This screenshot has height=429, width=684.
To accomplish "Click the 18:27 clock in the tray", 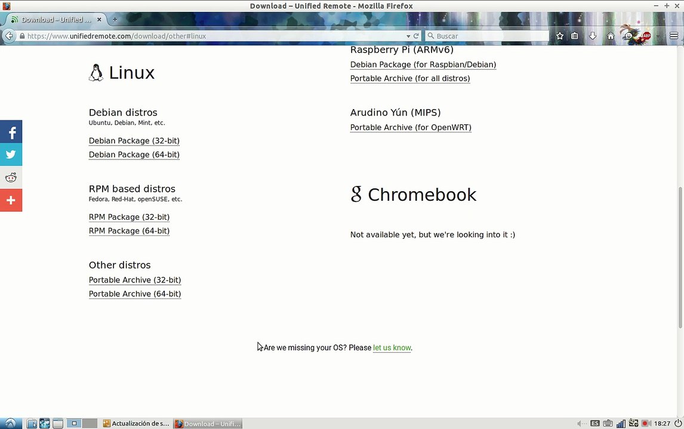I will [x=662, y=423].
